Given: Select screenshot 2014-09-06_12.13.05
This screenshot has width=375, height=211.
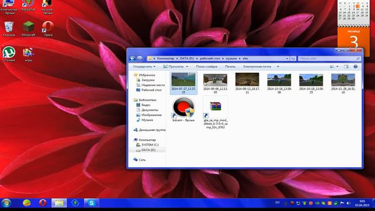Looking at the screenshot, I should coord(215,83).
